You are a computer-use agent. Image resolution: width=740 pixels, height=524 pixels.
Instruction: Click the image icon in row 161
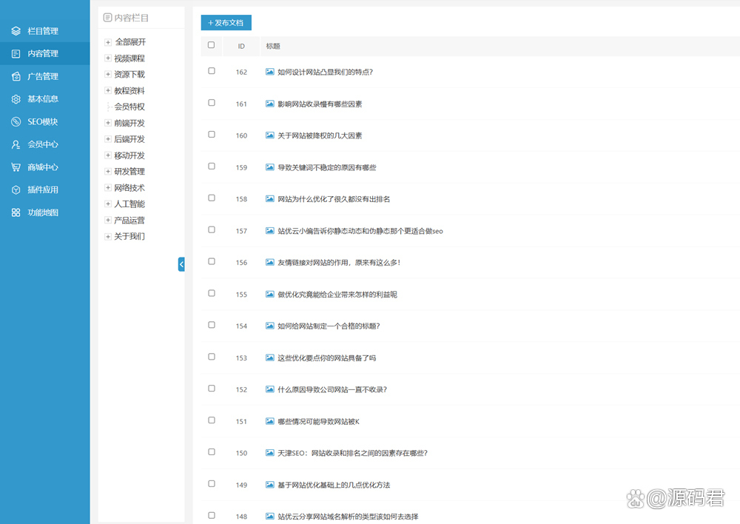click(270, 104)
